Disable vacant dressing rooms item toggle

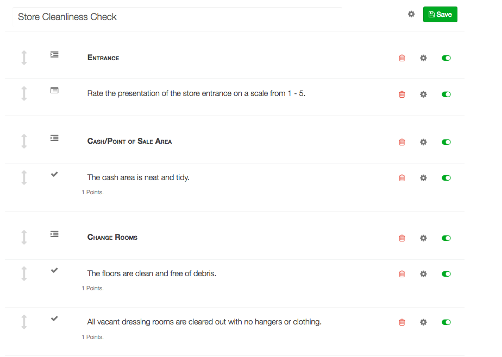pyautogui.click(x=446, y=322)
